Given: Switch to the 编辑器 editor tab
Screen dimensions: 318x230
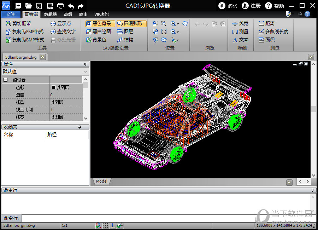Looking at the screenshot, I should pyautogui.click(x=50, y=15).
